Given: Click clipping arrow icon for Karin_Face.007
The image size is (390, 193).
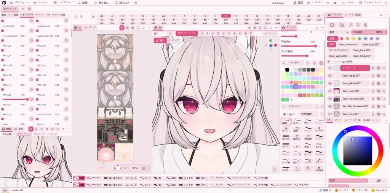Looking at the screenshot, I should coord(384,91).
